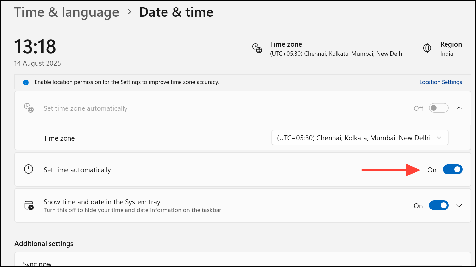This screenshot has width=476, height=267.
Task: Click the Time zone header label text
Action: pos(286,44)
